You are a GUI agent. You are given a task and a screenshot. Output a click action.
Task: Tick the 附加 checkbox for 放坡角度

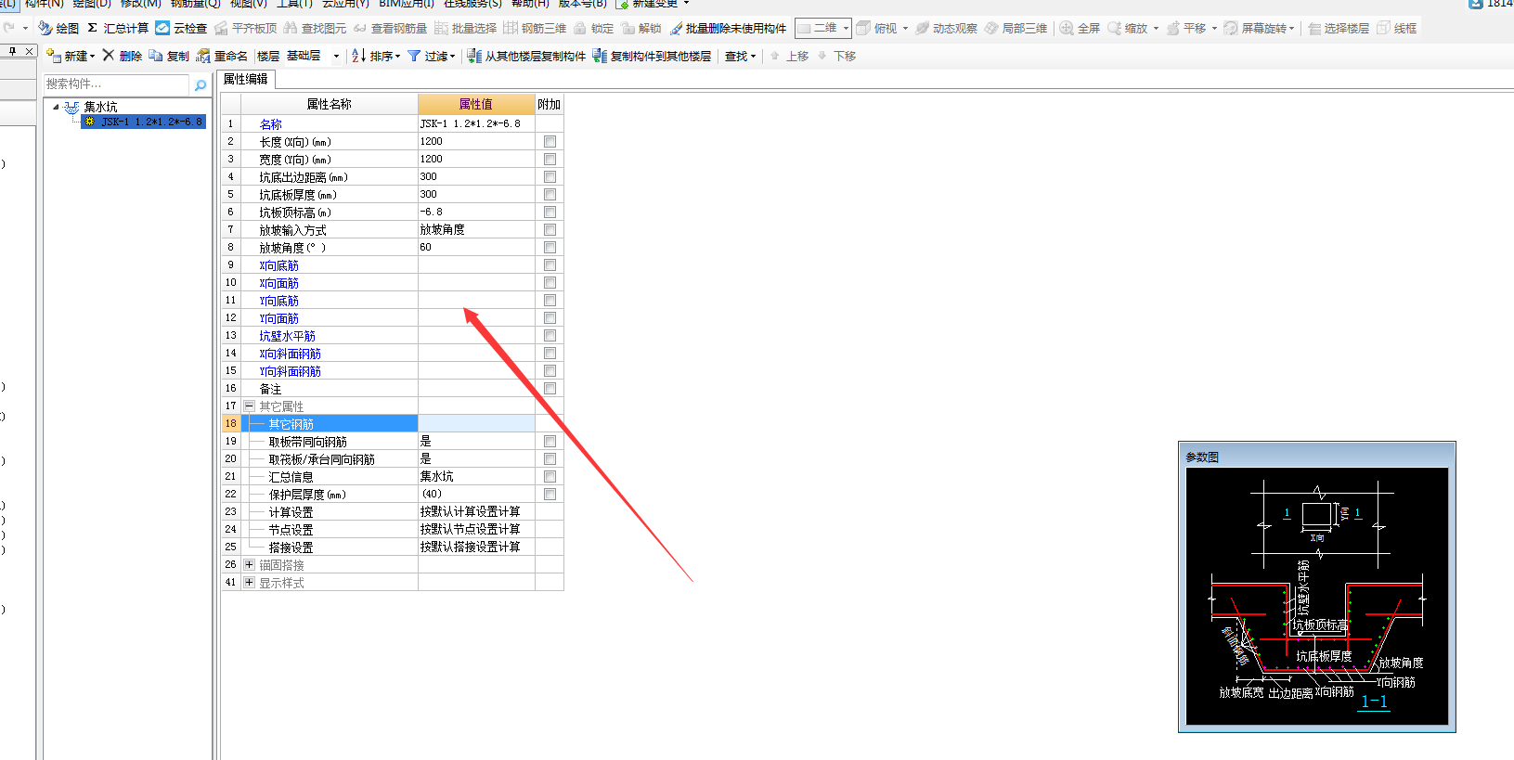[550, 248]
